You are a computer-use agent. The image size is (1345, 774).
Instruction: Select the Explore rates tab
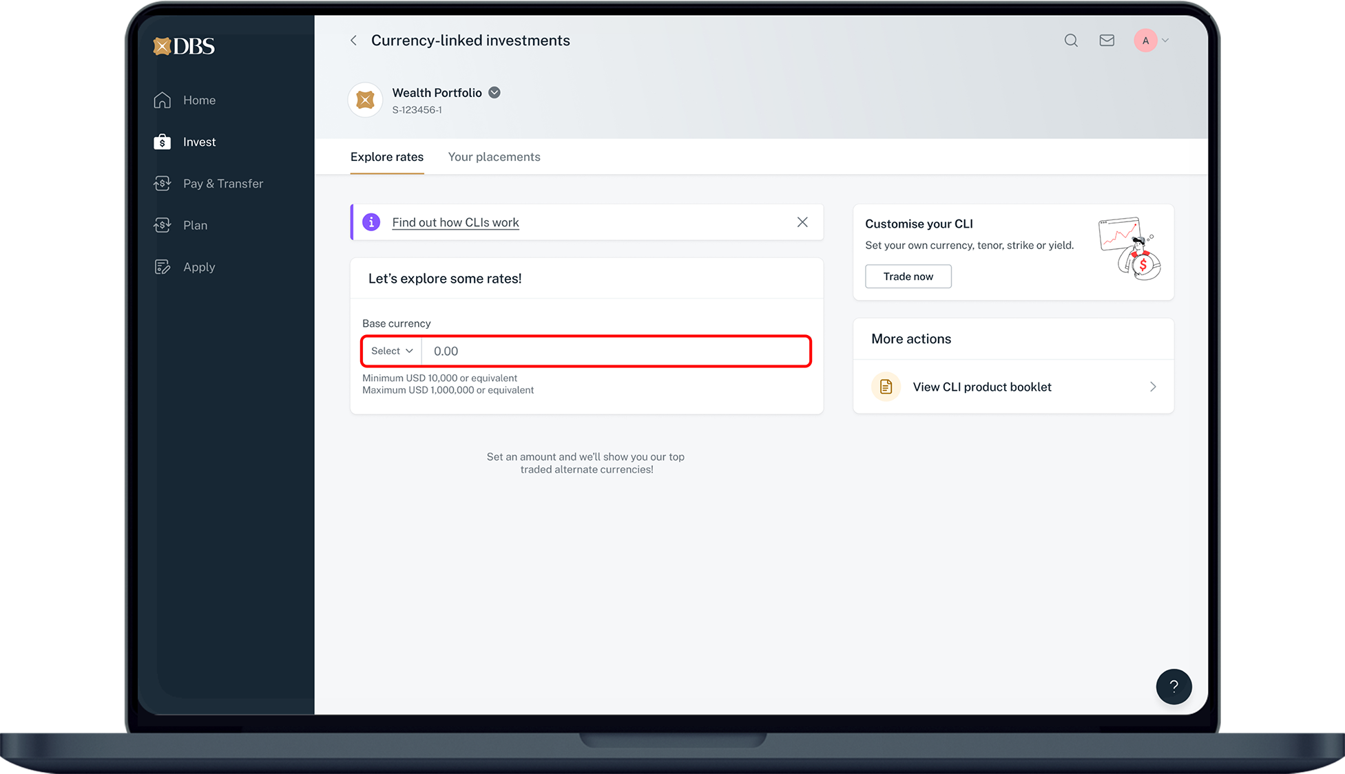pos(386,157)
